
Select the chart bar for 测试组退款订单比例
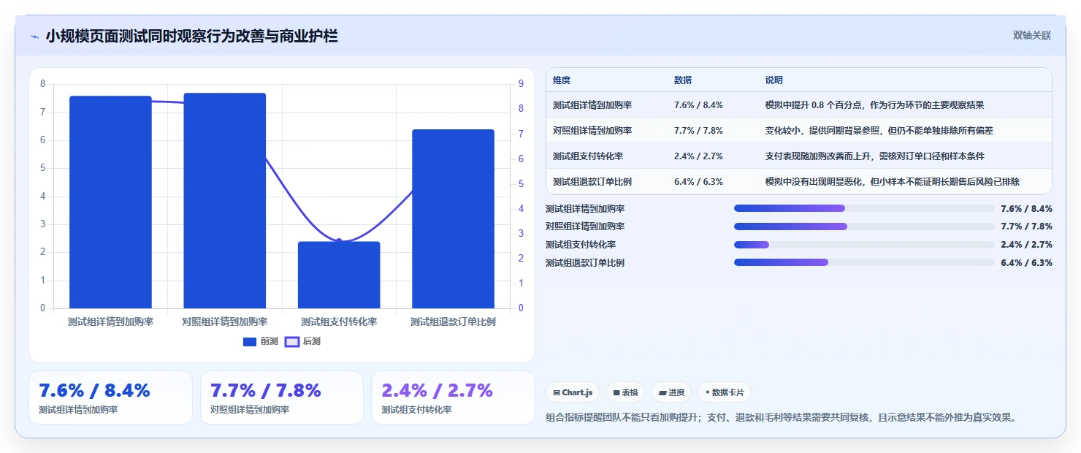click(453, 218)
